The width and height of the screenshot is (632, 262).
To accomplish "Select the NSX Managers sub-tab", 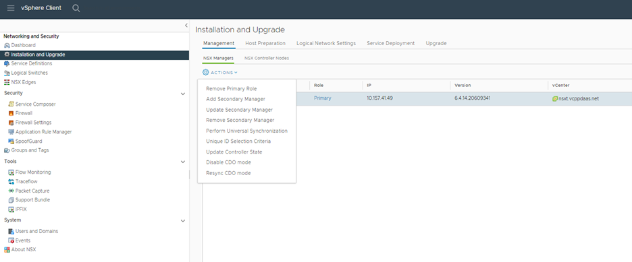I will [x=218, y=59].
